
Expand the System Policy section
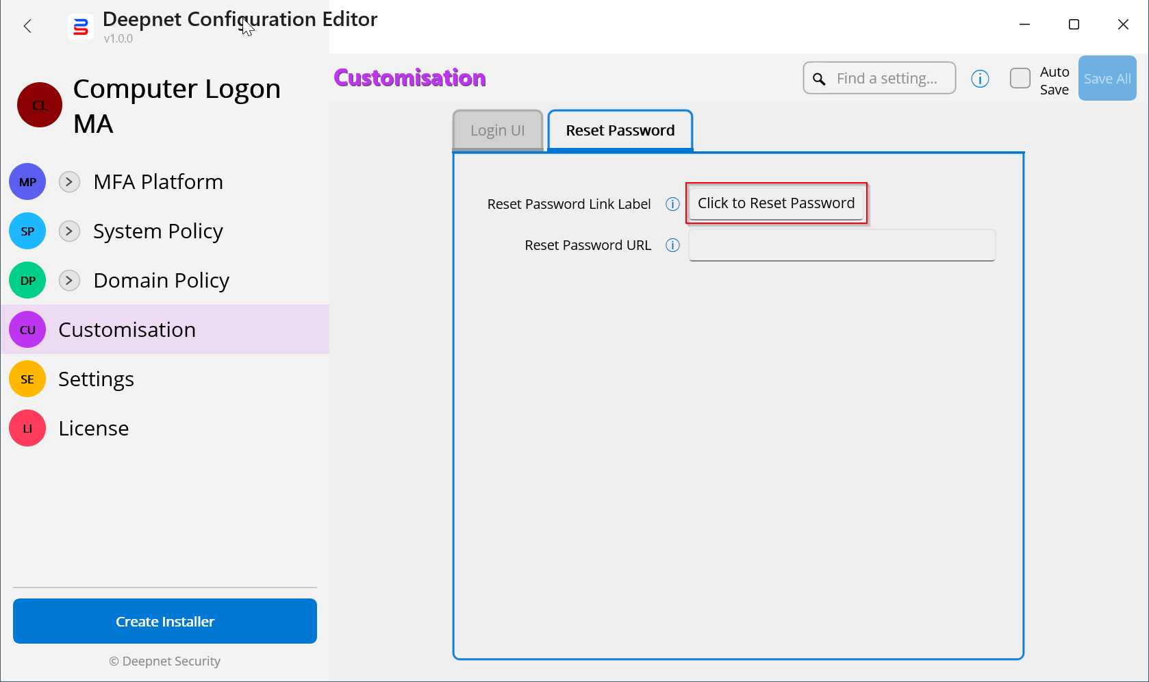click(69, 231)
